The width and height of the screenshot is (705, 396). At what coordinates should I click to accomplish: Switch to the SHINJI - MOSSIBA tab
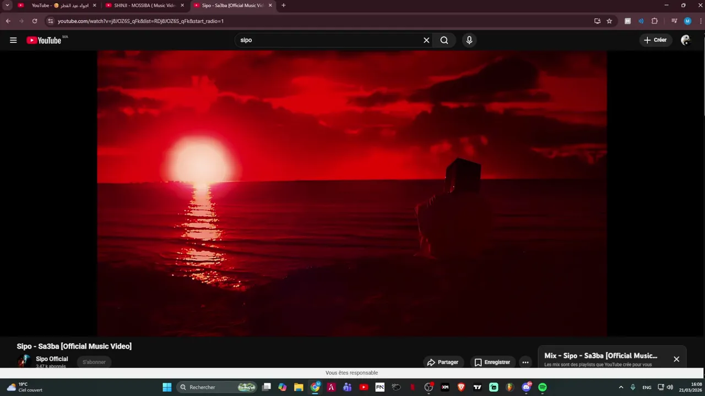pos(144,5)
